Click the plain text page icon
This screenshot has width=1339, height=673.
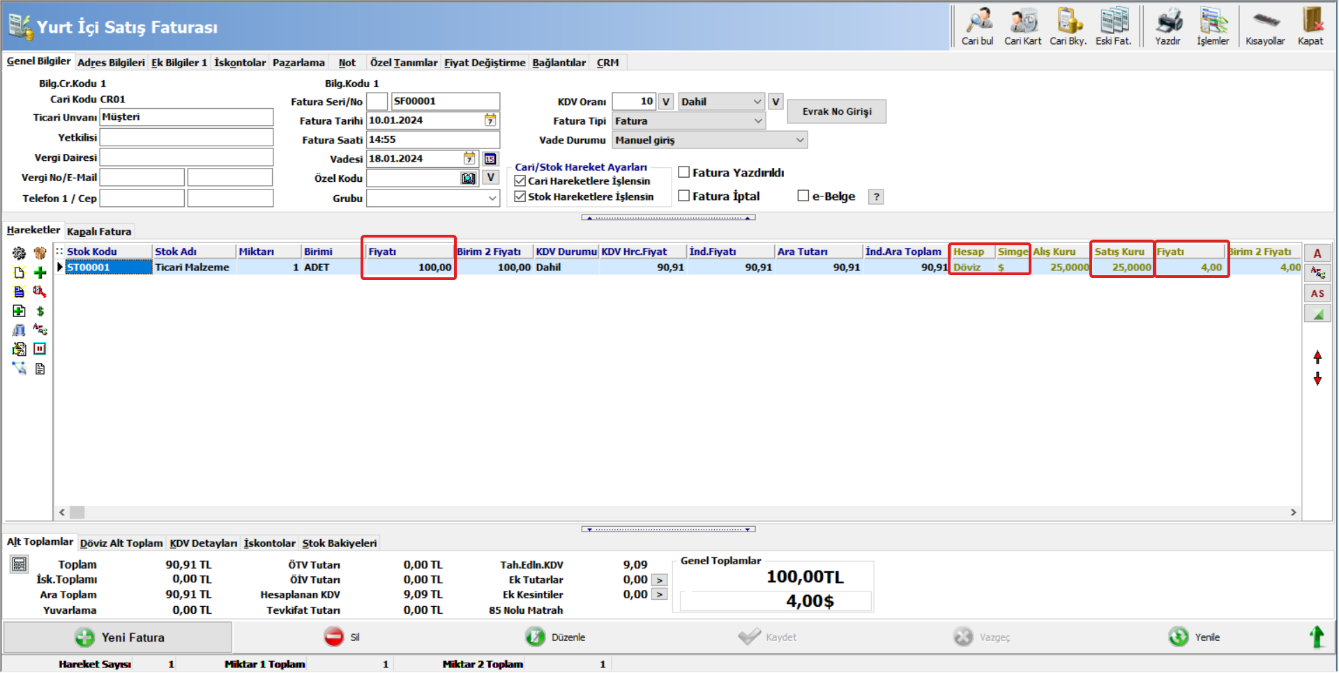click(x=40, y=369)
